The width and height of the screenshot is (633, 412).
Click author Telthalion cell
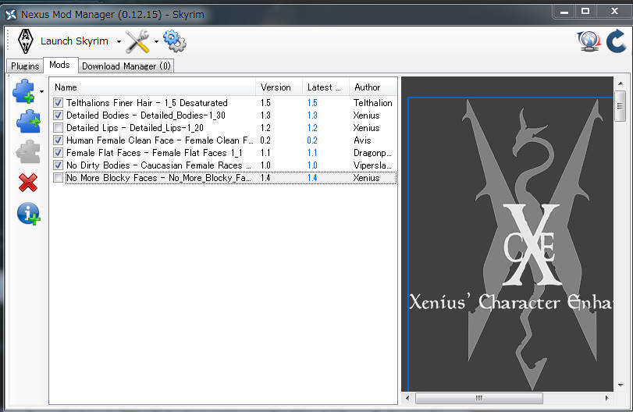pos(372,103)
